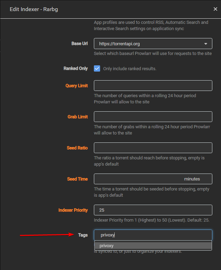Click the 'Only include ranked results' text
This screenshot has width=221, height=270.
click(x=130, y=69)
